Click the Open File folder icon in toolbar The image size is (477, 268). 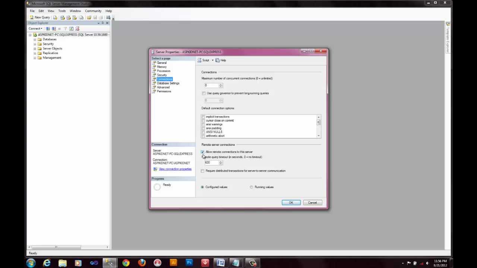tap(89, 17)
